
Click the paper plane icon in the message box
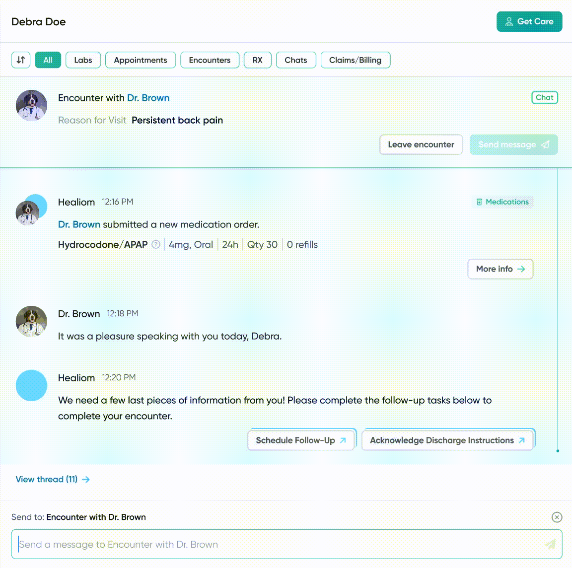(x=550, y=544)
